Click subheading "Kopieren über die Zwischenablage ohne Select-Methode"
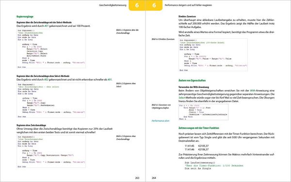This screenshot has width=291, height=182. point(43,76)
